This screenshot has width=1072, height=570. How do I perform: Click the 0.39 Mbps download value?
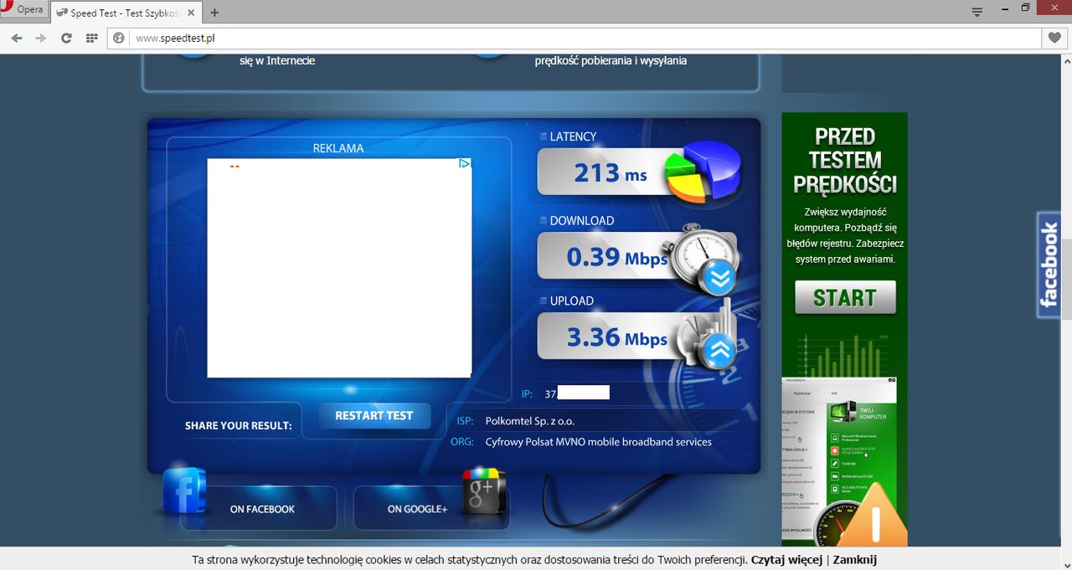click(x=616, y=257)
